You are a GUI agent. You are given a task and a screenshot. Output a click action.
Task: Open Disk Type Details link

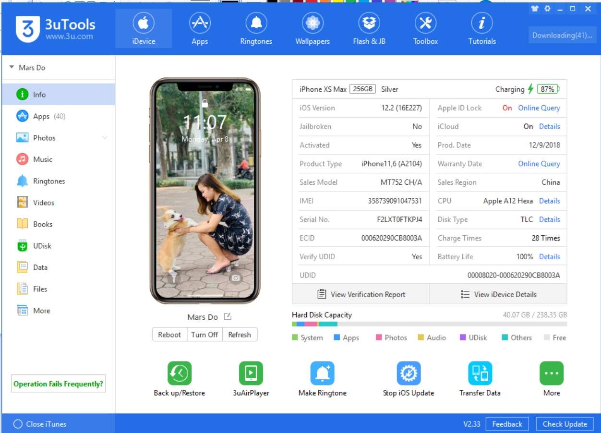pyautogui.click(x=550, y=219)
